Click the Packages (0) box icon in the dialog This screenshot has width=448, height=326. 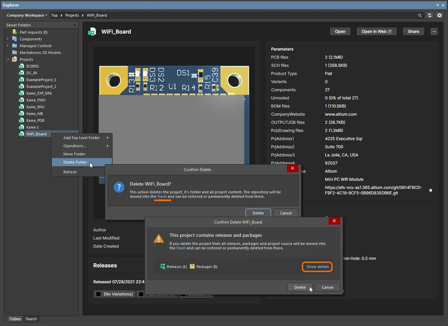[192, 267]
